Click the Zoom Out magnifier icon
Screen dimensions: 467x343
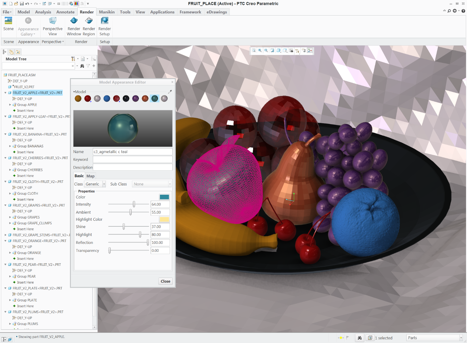[266, 50]
